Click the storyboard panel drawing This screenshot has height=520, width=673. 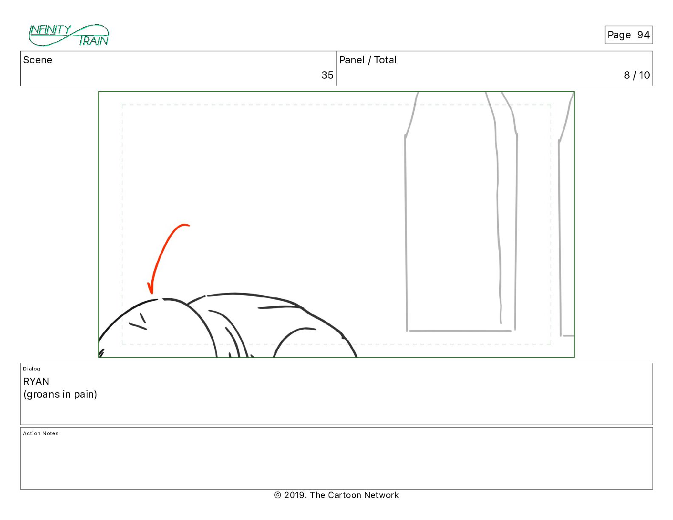[336, 224]
